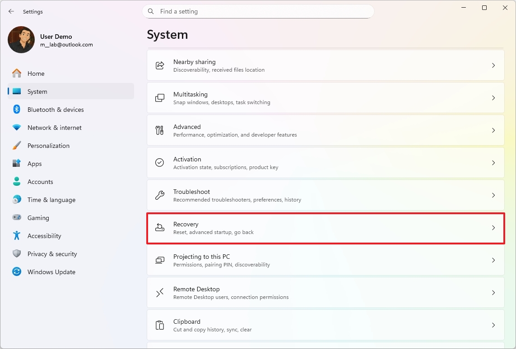
Task: Click the User Demo account avatar
Action: [21, 40]
